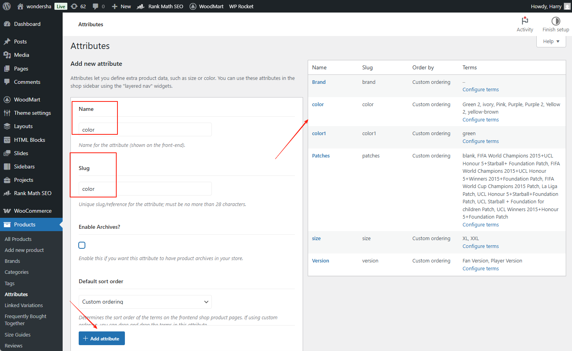Viewport: 572px width, 351px height.
Task: Open the updates icon showing 62
Action: click(74, 6)
